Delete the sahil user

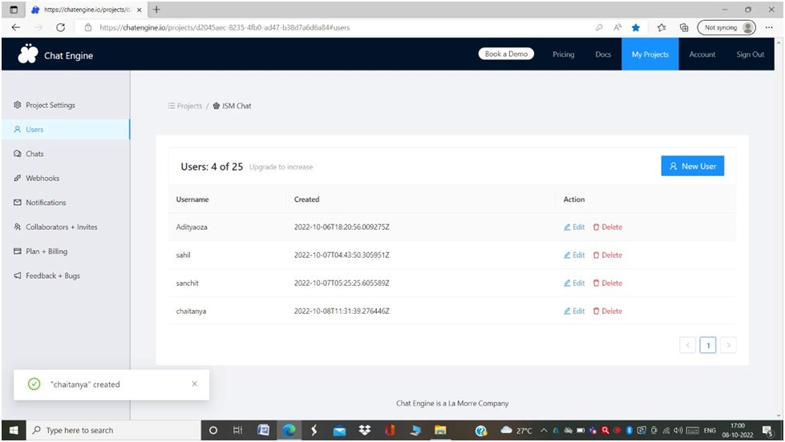tap(608, 255)
